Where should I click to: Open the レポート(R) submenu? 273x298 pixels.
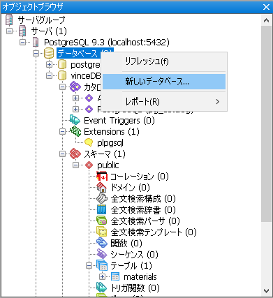(x=164, y=102)
